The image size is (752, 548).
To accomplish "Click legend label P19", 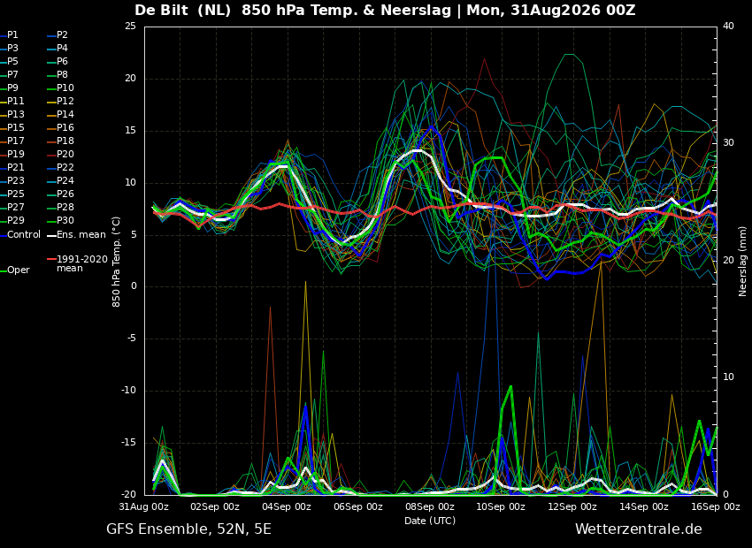I will point(15,155).
